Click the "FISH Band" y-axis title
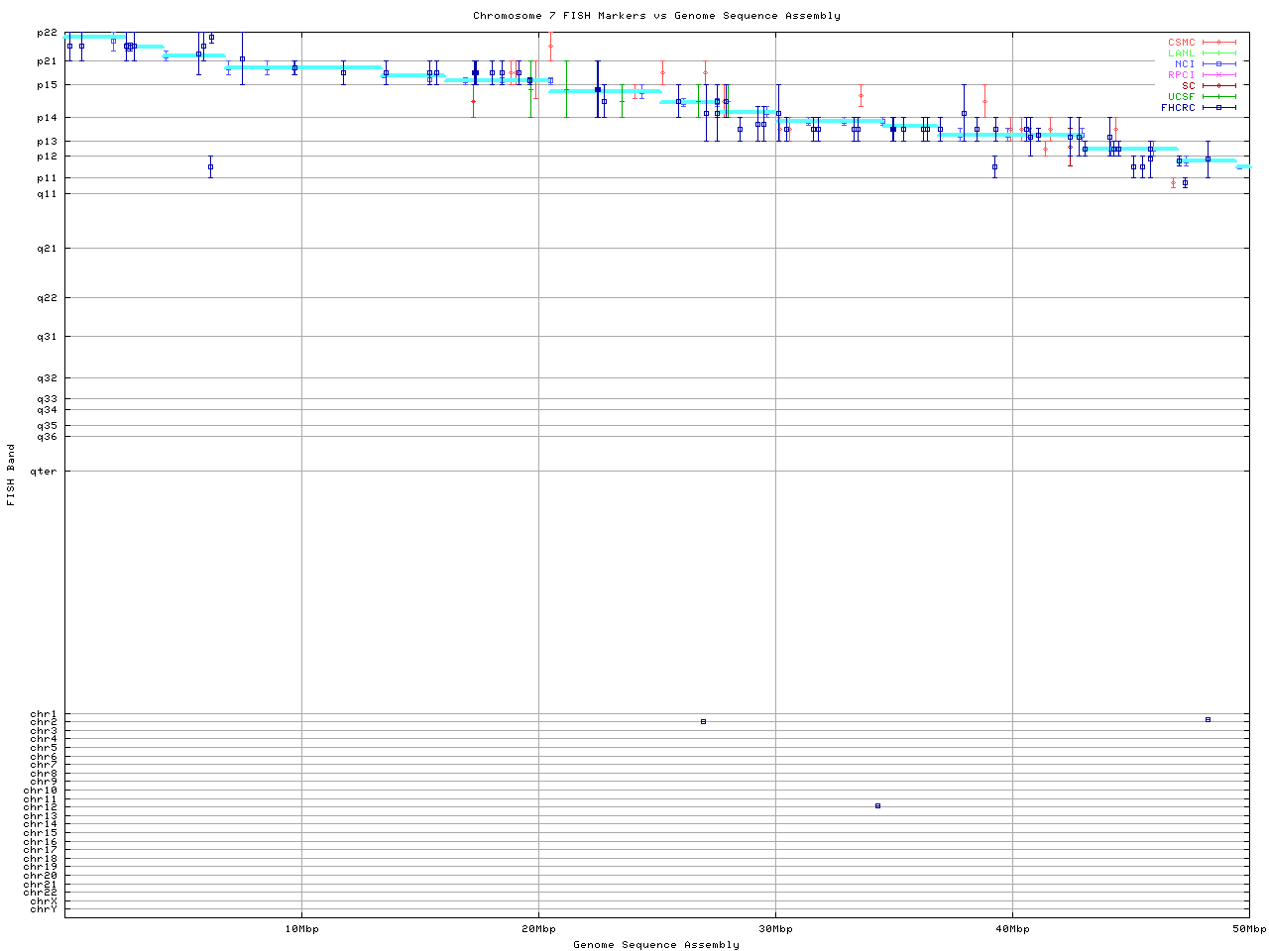Screen dimensions: 1269x951 coord(11,475)
